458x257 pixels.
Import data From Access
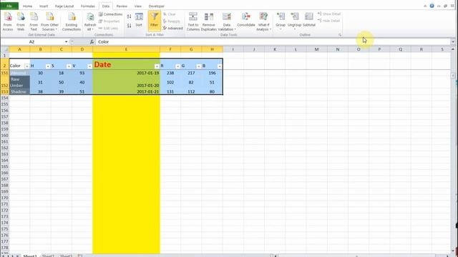pyautogui.click(x=8, y=21)
